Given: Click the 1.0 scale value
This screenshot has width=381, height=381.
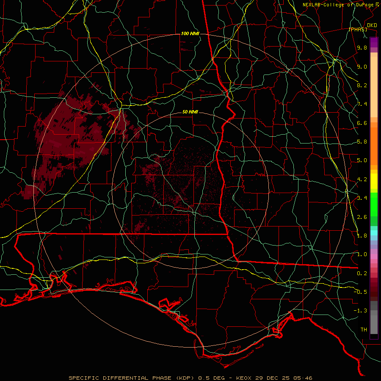Looking at the screenshot, I should (362, 254).
